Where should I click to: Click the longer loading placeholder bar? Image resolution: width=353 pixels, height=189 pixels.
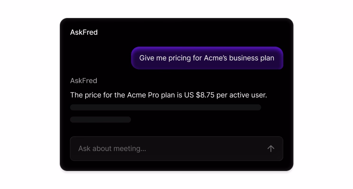[166, 107]
